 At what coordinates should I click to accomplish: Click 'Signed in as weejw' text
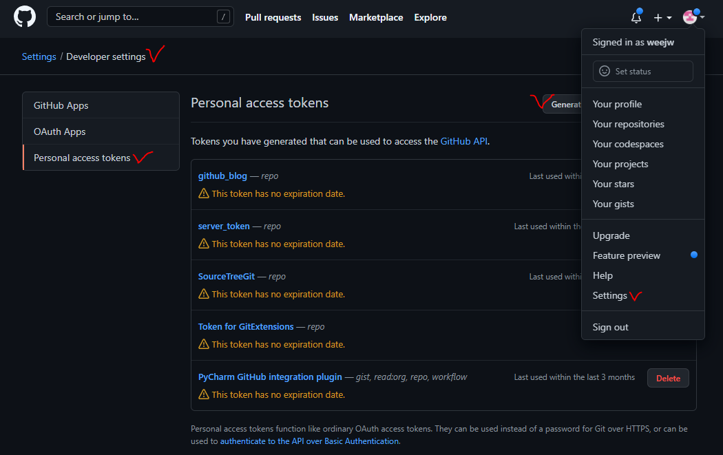[x=633, y=43]
